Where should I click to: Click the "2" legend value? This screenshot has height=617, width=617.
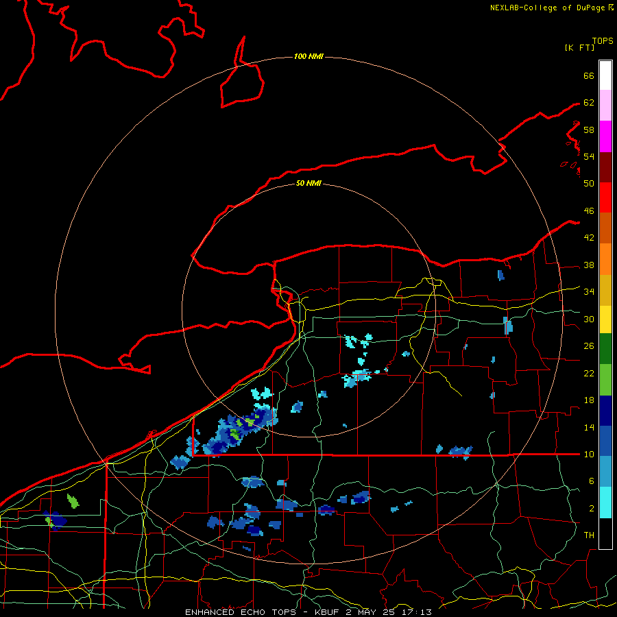pyautogui.click(x=592, y=509)
